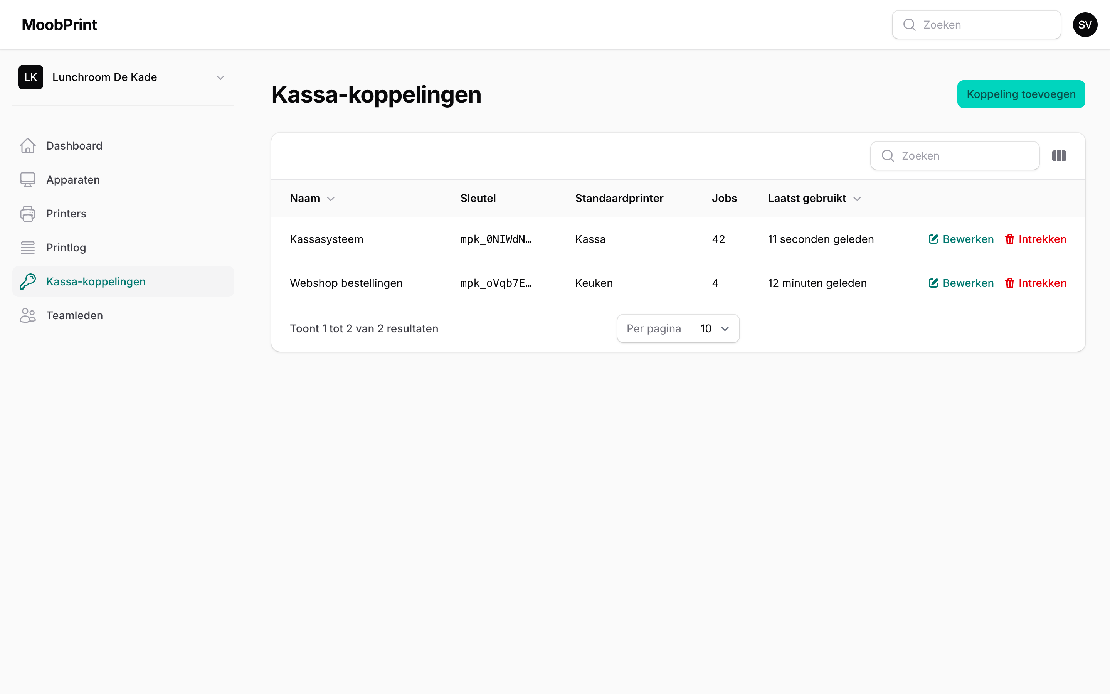Click the Kassasysteem name cell

point(326,239)
